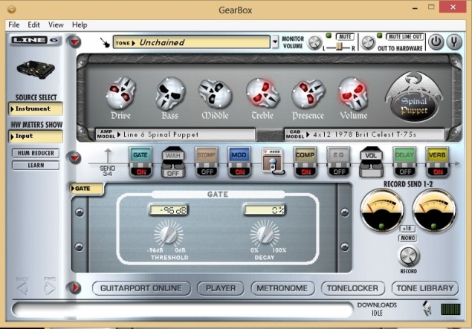Toggle the EQ effect off switch
The height and width of the screenshot is (329, 472).
coord(338,172)
